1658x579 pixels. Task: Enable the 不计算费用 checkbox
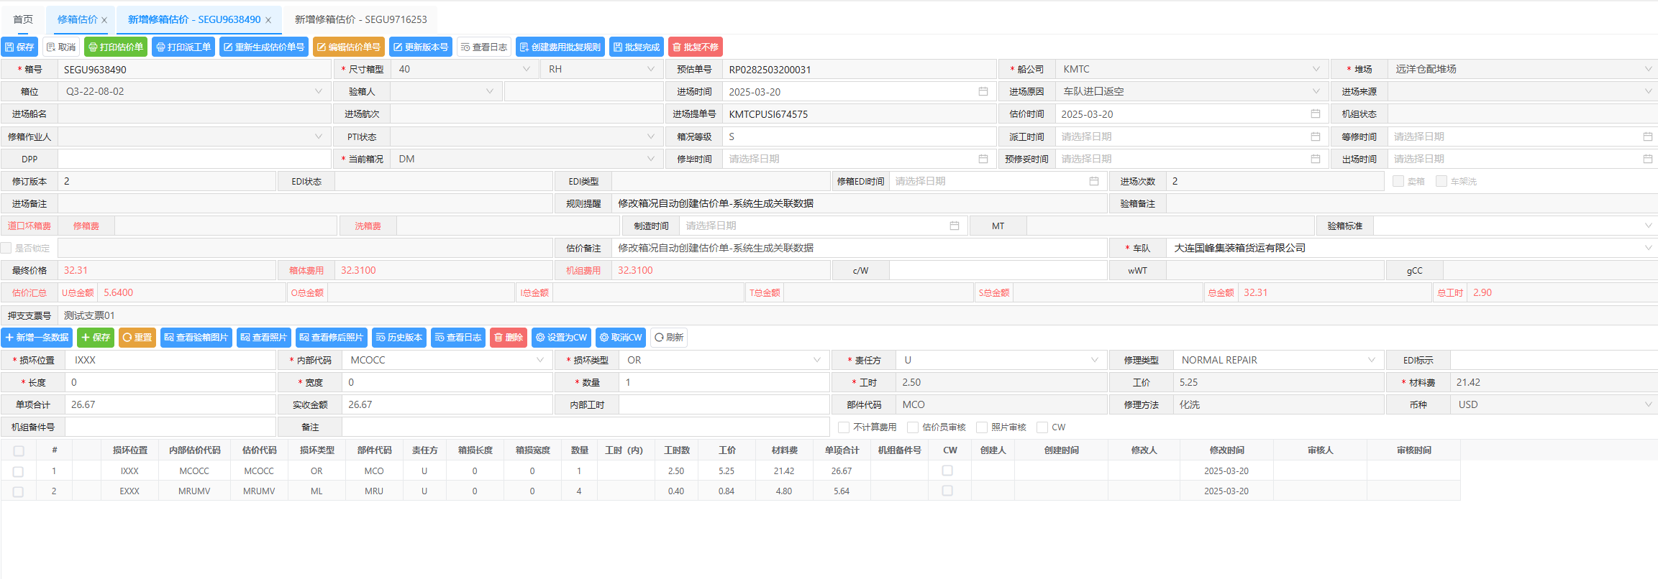[x=844, y=427]
